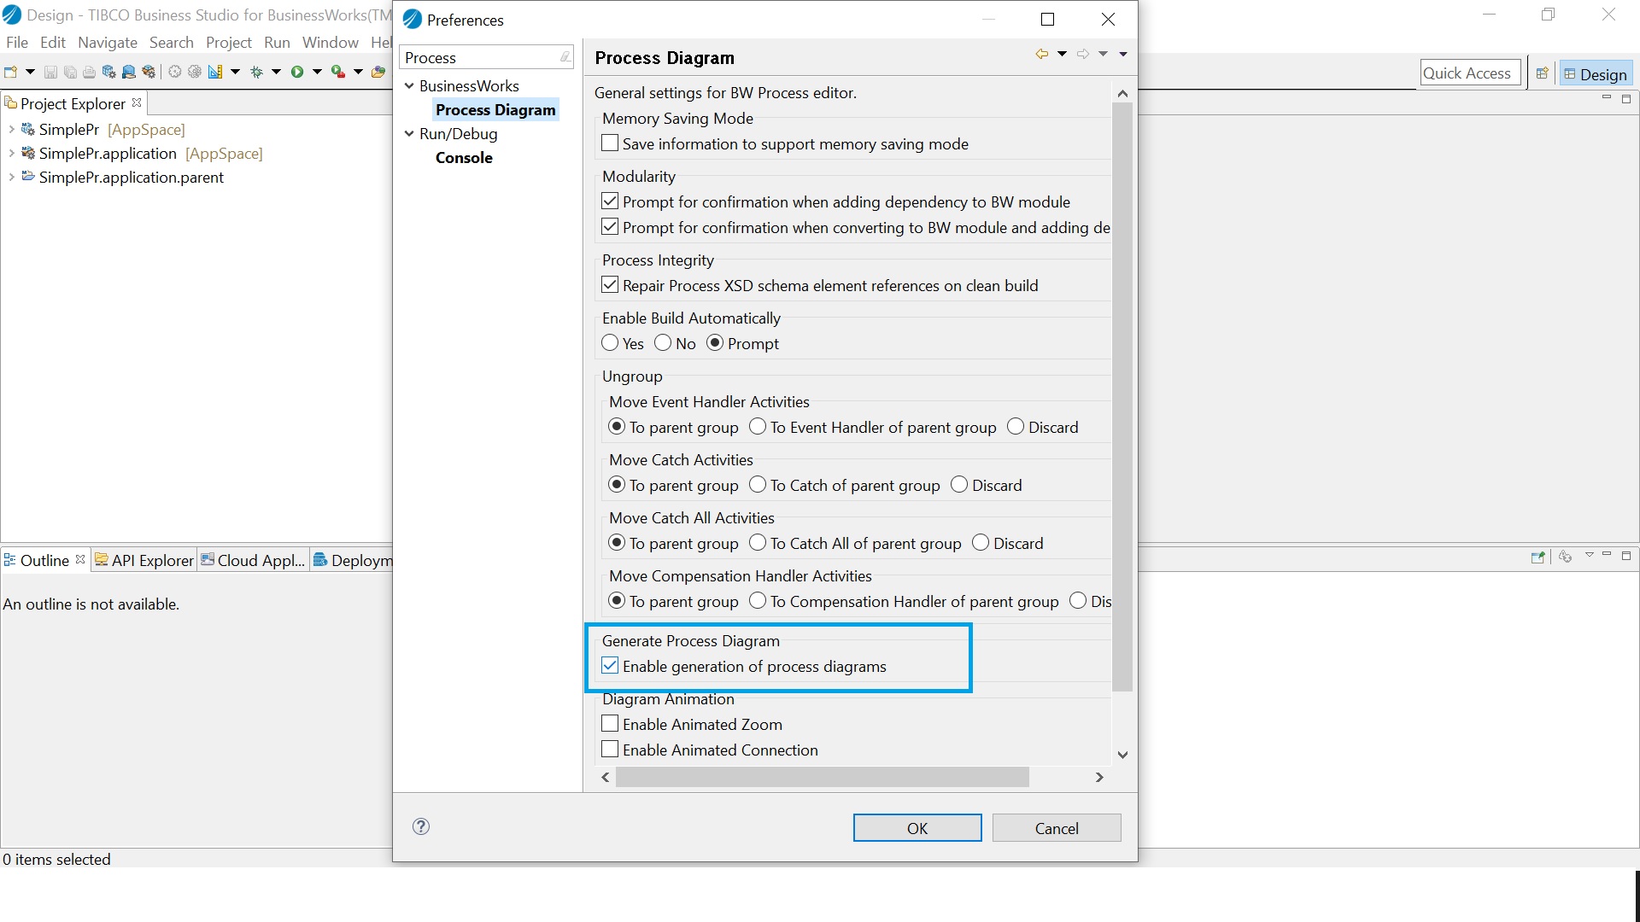
Task: Open the File menu
Action: click(x=17, y=42)
